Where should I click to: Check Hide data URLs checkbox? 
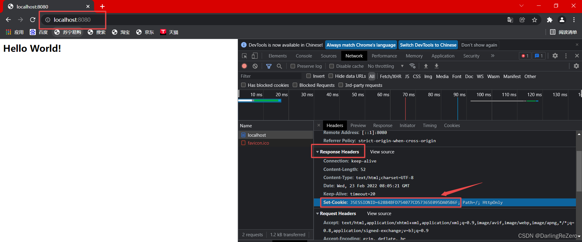pos(331,76)
